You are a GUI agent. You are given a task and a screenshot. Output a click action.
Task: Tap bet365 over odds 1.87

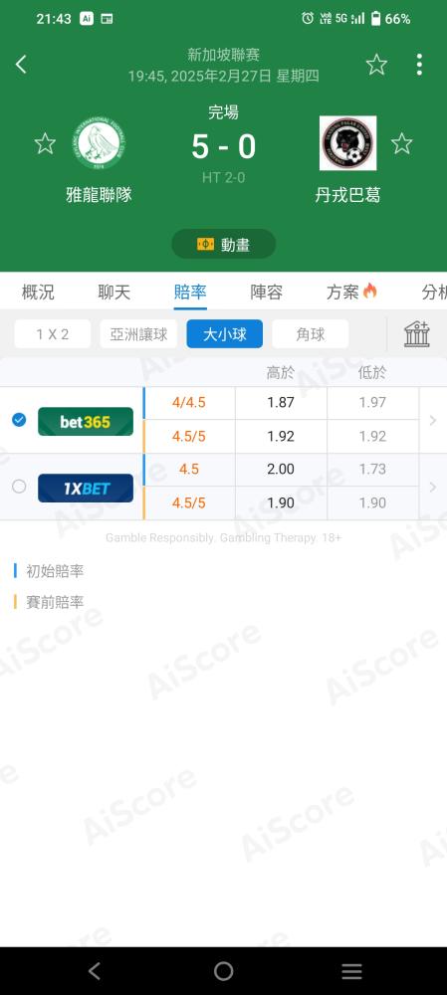click(281, 402)
